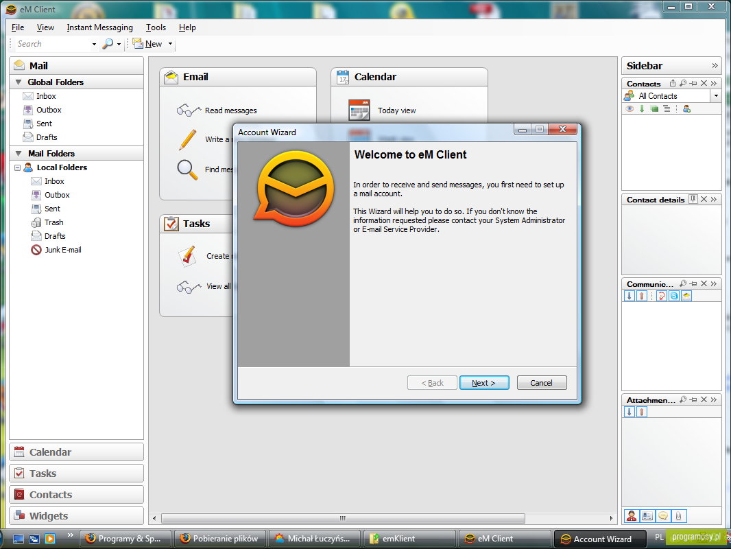
Task: Toggle the email filter icon in Communication panel
Action: click(x=686, y=296)
